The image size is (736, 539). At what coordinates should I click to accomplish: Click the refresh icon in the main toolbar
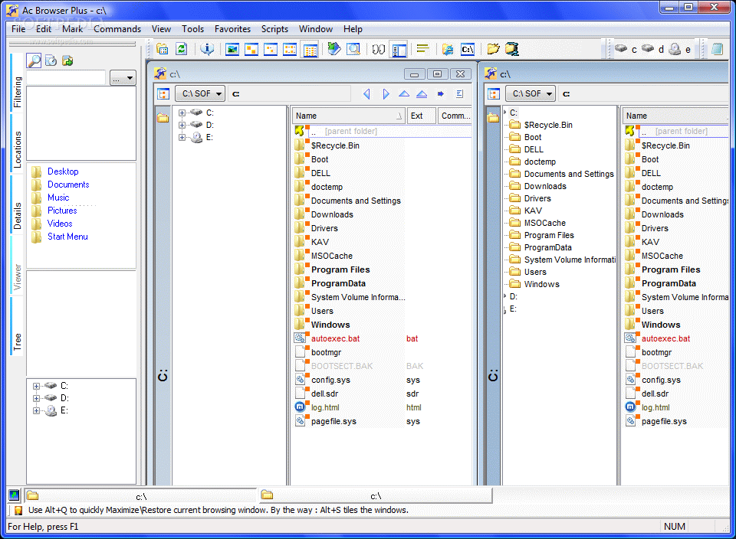click(x=181, y=49)
